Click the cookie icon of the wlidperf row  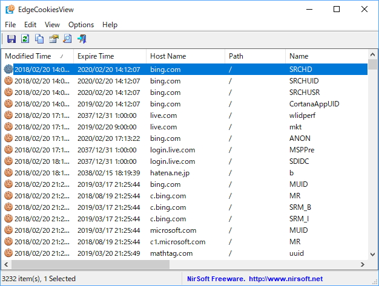(8, 115)
